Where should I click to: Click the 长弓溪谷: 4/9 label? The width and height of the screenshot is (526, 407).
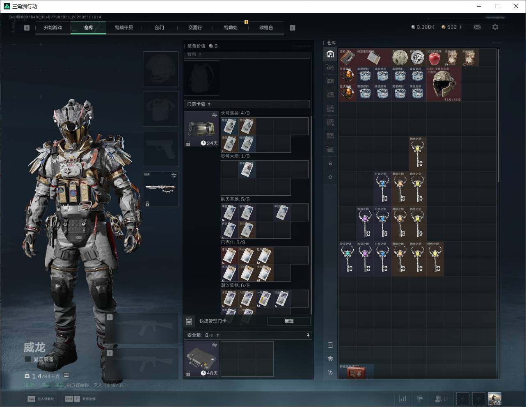[x=235, y=113]
